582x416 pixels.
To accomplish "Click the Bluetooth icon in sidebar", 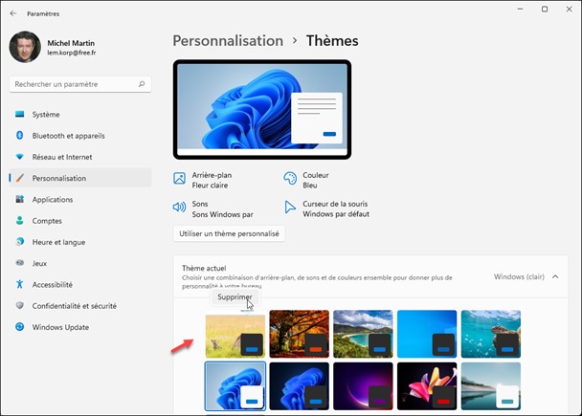I will pos(20,136).
